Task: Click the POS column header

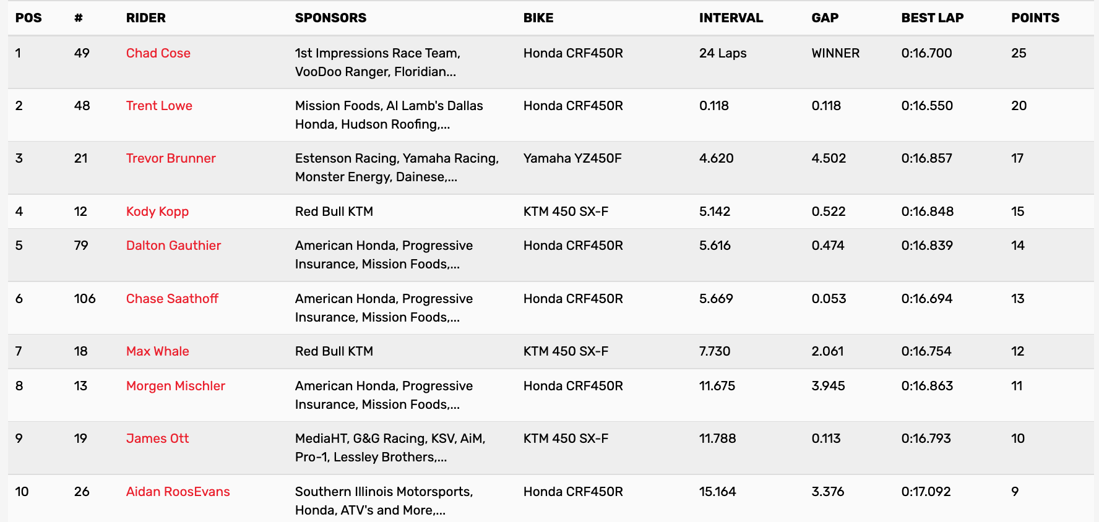Action: click(x=28, y=18)
